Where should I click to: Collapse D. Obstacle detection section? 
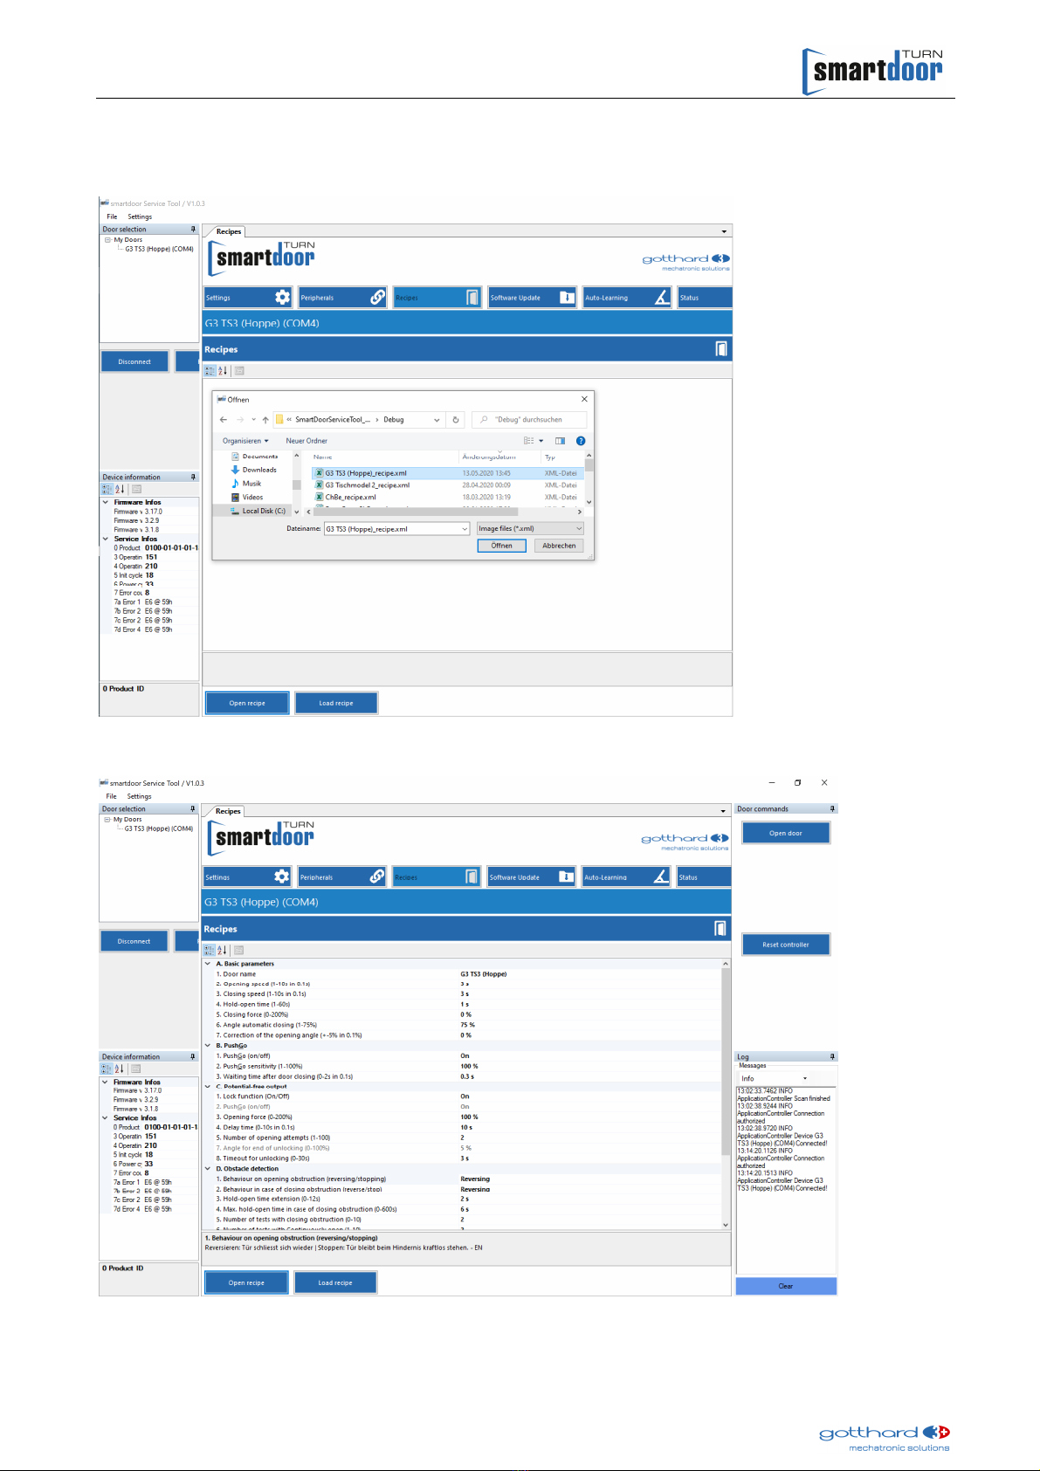[x=208, y=1169]
